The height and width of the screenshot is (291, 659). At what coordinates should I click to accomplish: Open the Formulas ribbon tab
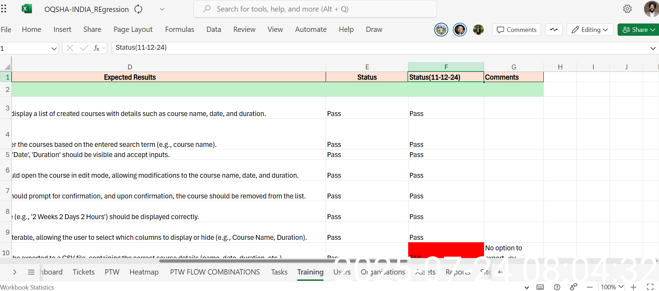coord(180,29)
